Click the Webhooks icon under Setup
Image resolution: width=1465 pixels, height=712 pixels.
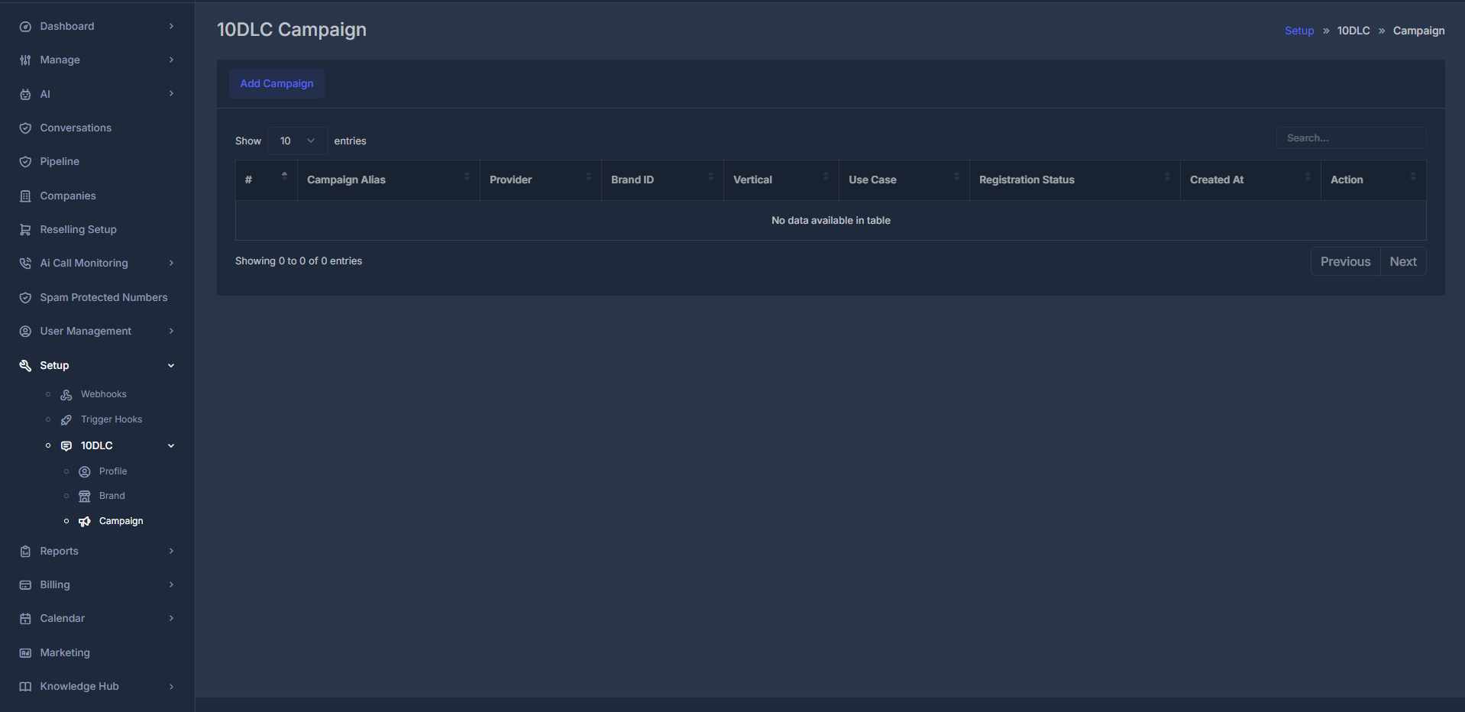point(66,394)
